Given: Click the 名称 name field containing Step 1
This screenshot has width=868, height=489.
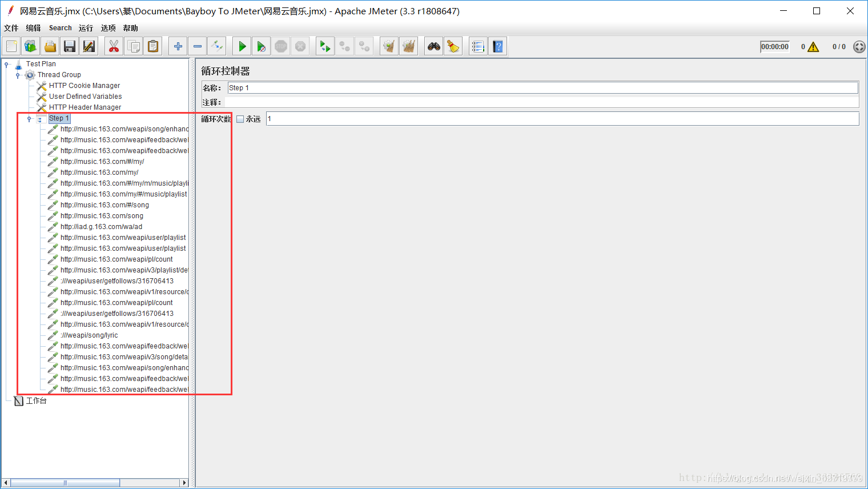Looking at the screenshot, I should [x=542, y=87].
